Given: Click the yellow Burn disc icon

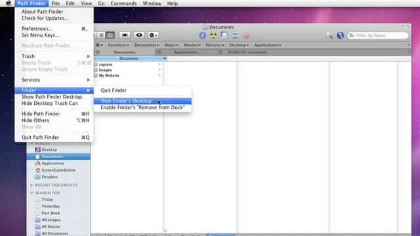Looking at the screenshot, I should 213,35.
